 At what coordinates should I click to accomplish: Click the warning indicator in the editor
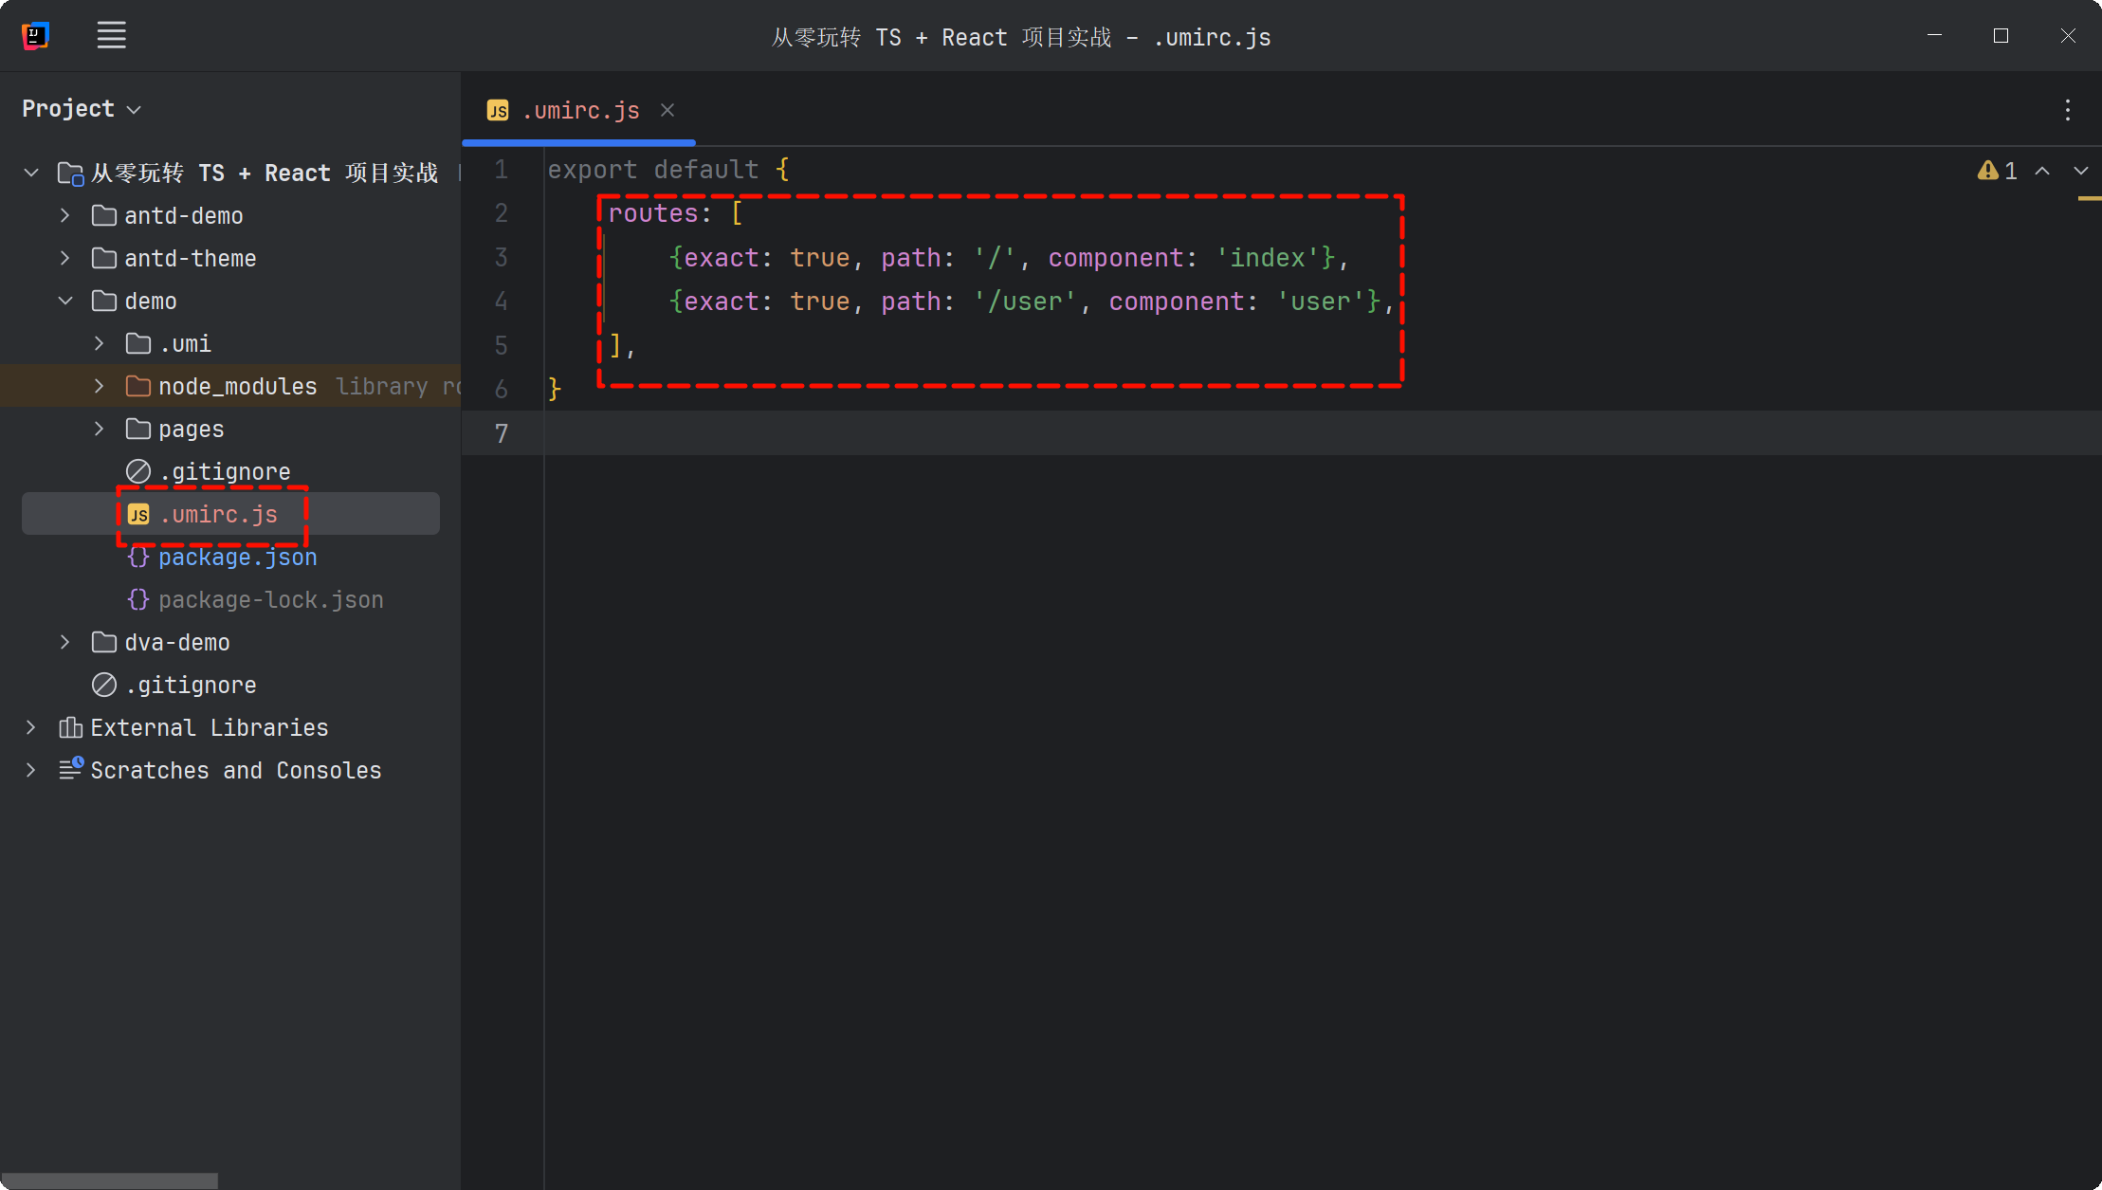1997,171
